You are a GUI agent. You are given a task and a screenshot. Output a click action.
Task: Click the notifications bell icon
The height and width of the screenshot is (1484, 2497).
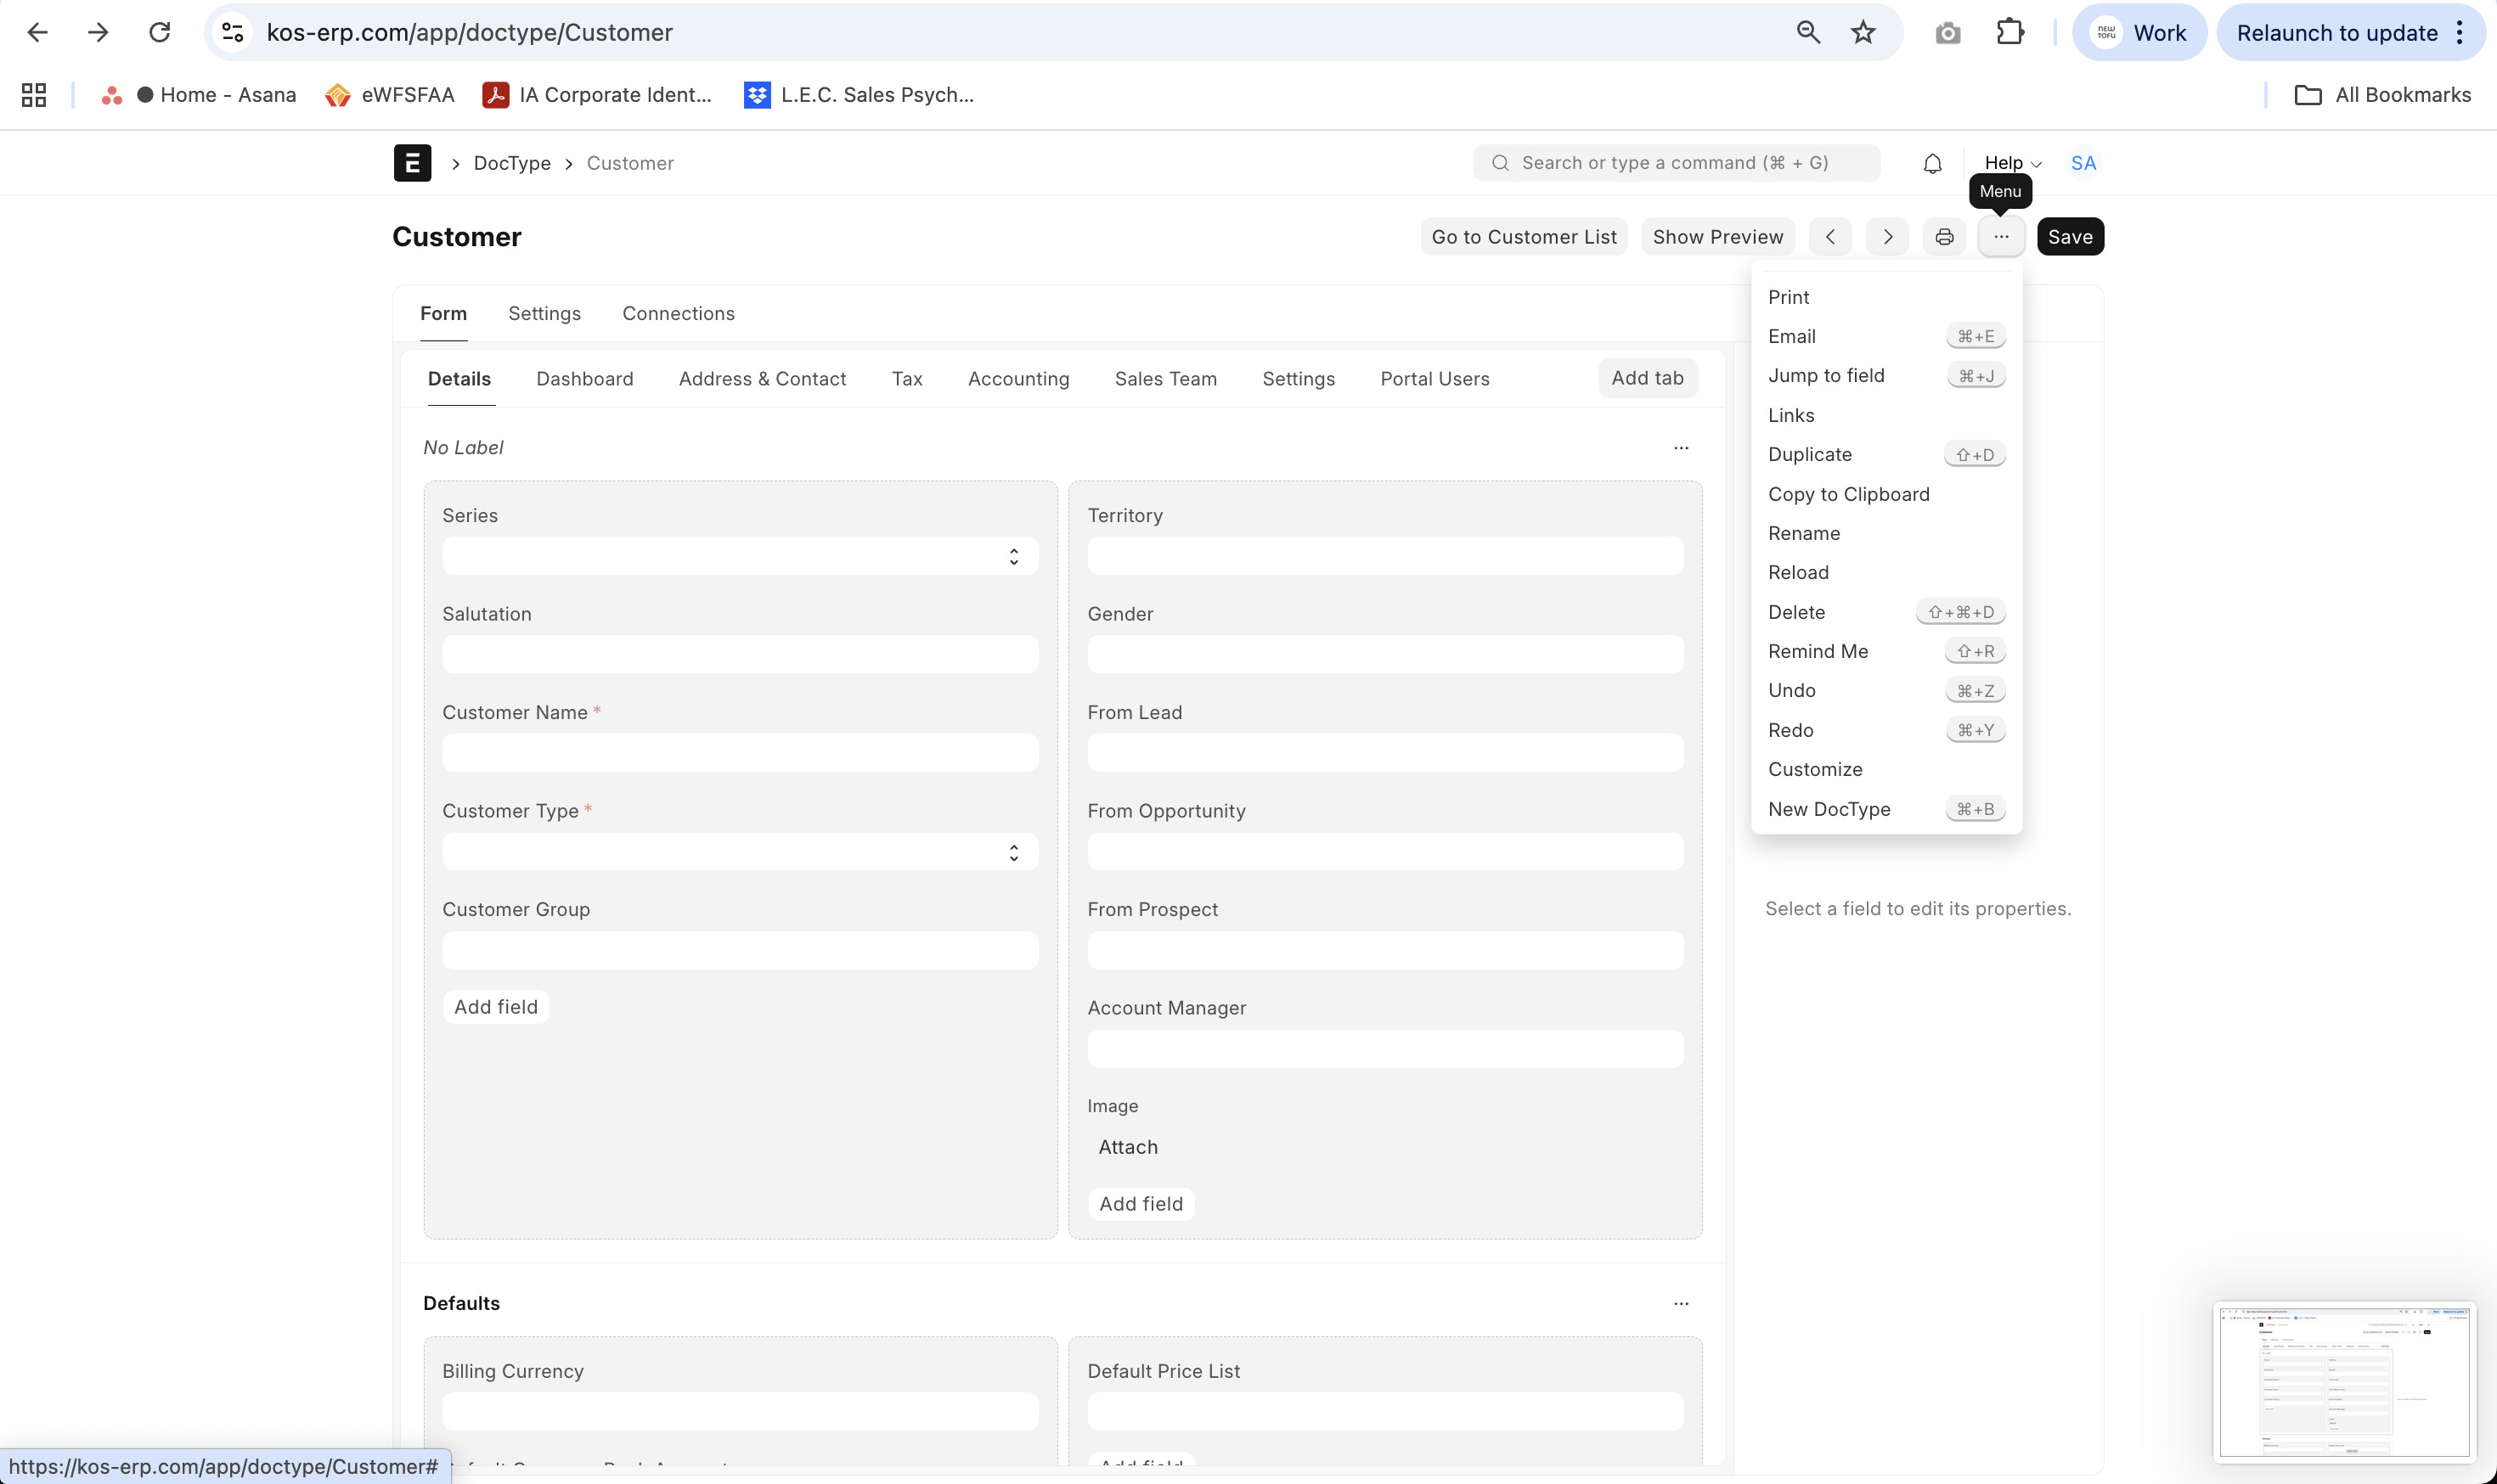1931,163
